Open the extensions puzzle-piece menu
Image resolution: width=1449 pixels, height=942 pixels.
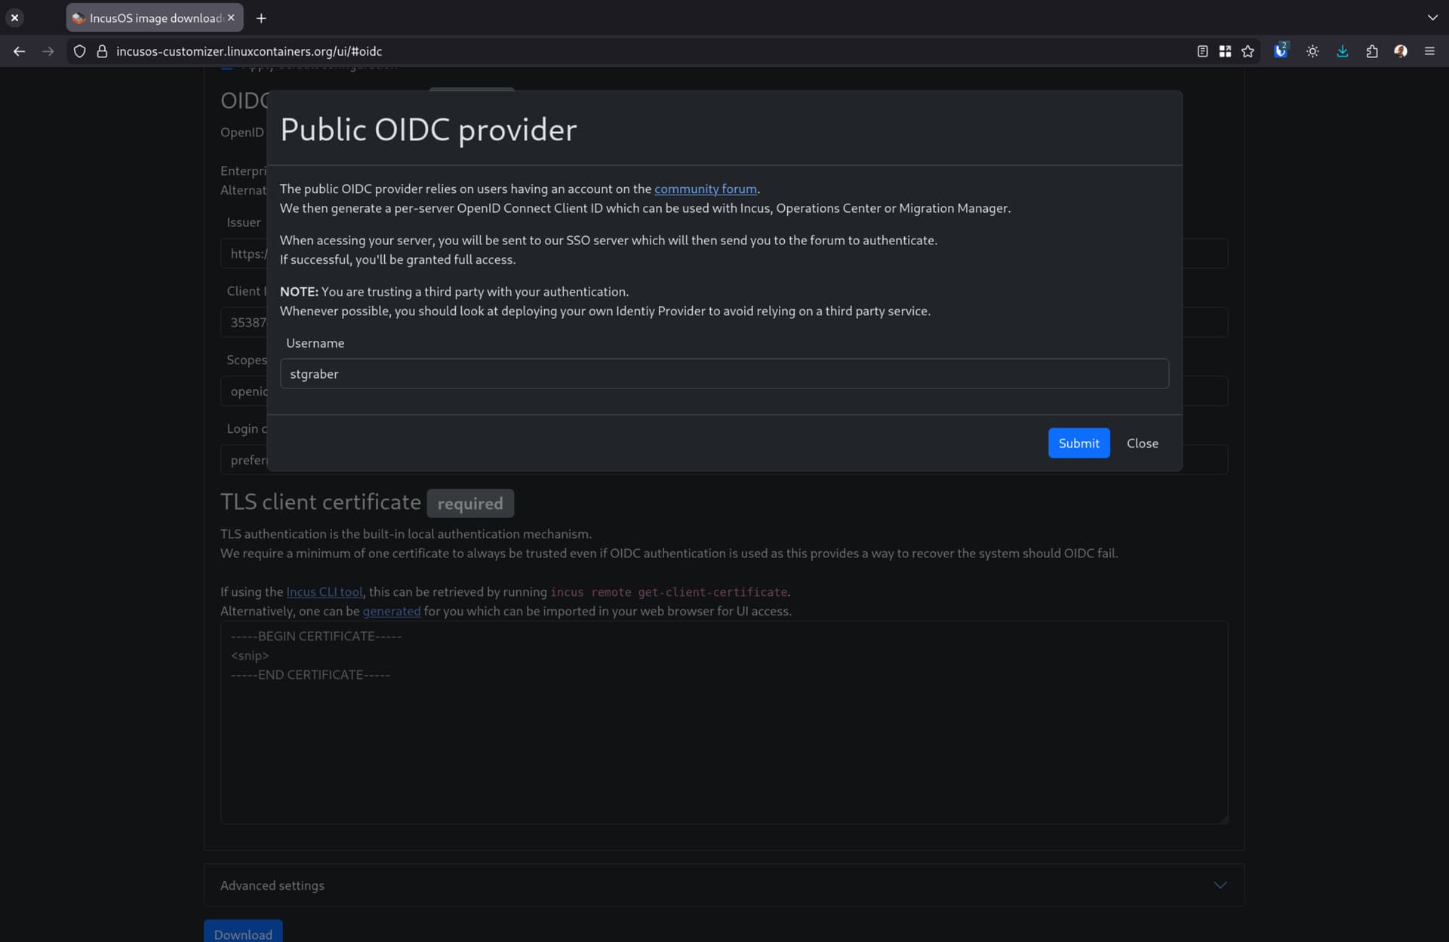tap(1371, 51)
